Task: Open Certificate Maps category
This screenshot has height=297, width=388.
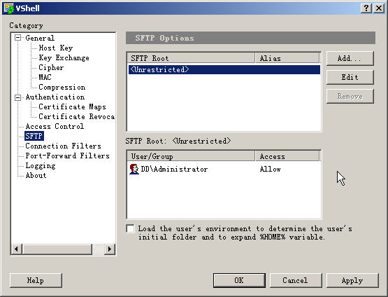Action: [72, 107]
